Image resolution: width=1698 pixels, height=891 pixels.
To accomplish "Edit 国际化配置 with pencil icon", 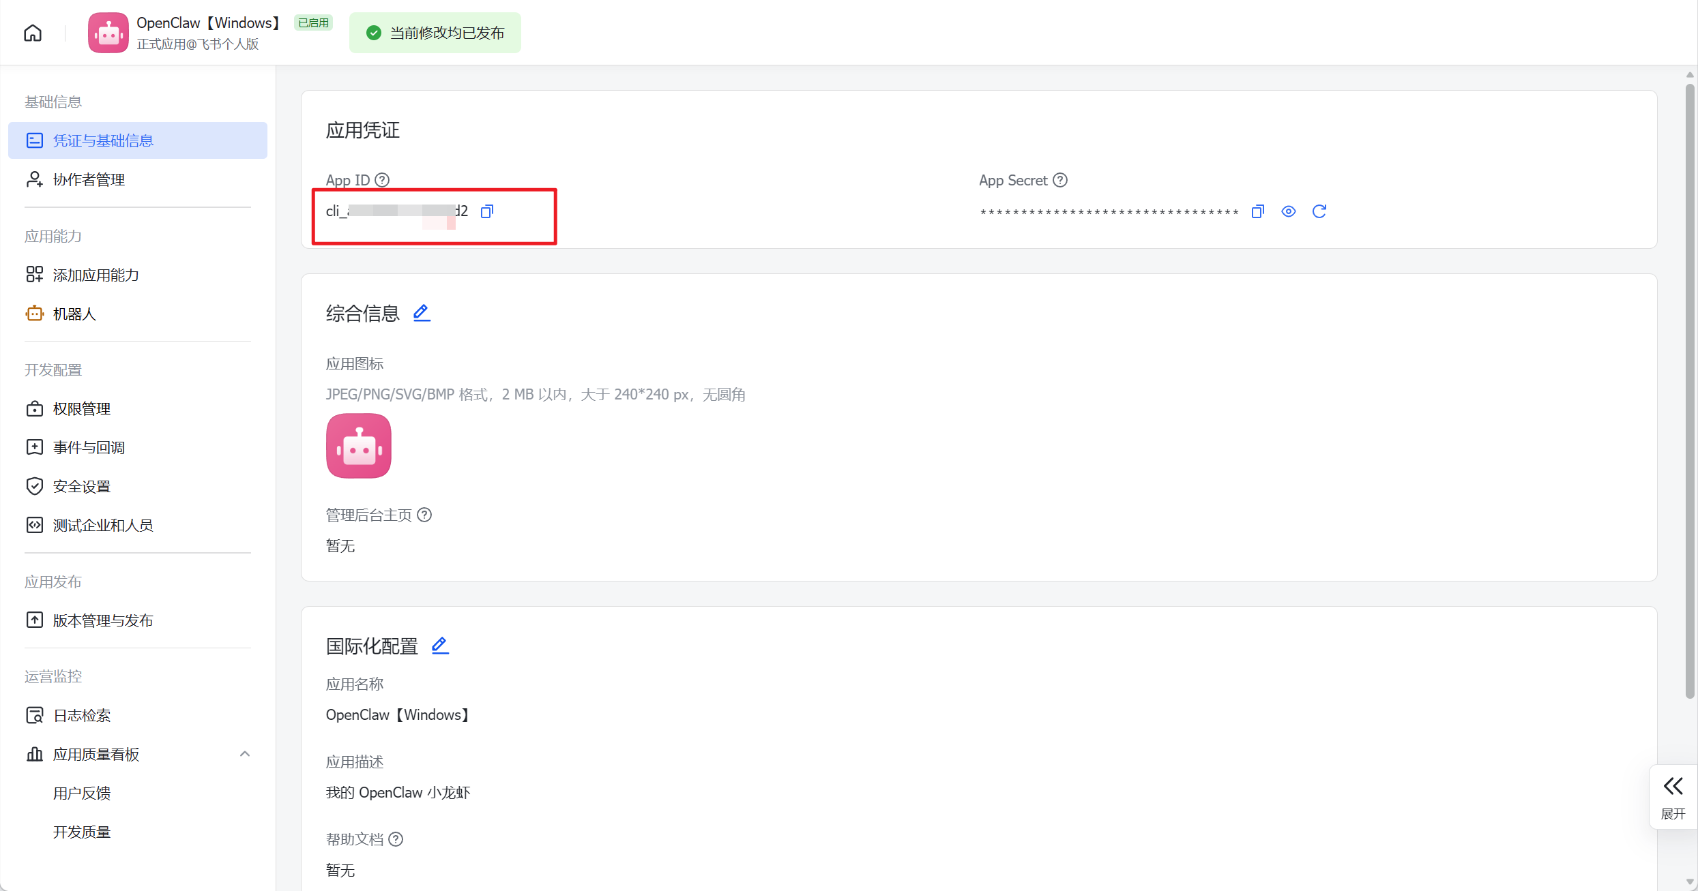I will point(440,645).
